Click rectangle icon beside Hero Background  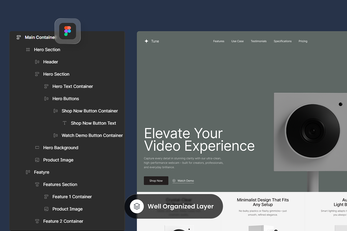click(37, 148)
